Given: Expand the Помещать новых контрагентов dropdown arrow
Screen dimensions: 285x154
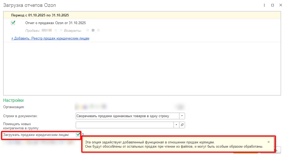Looking at the screenshot, I should (176, 125).
